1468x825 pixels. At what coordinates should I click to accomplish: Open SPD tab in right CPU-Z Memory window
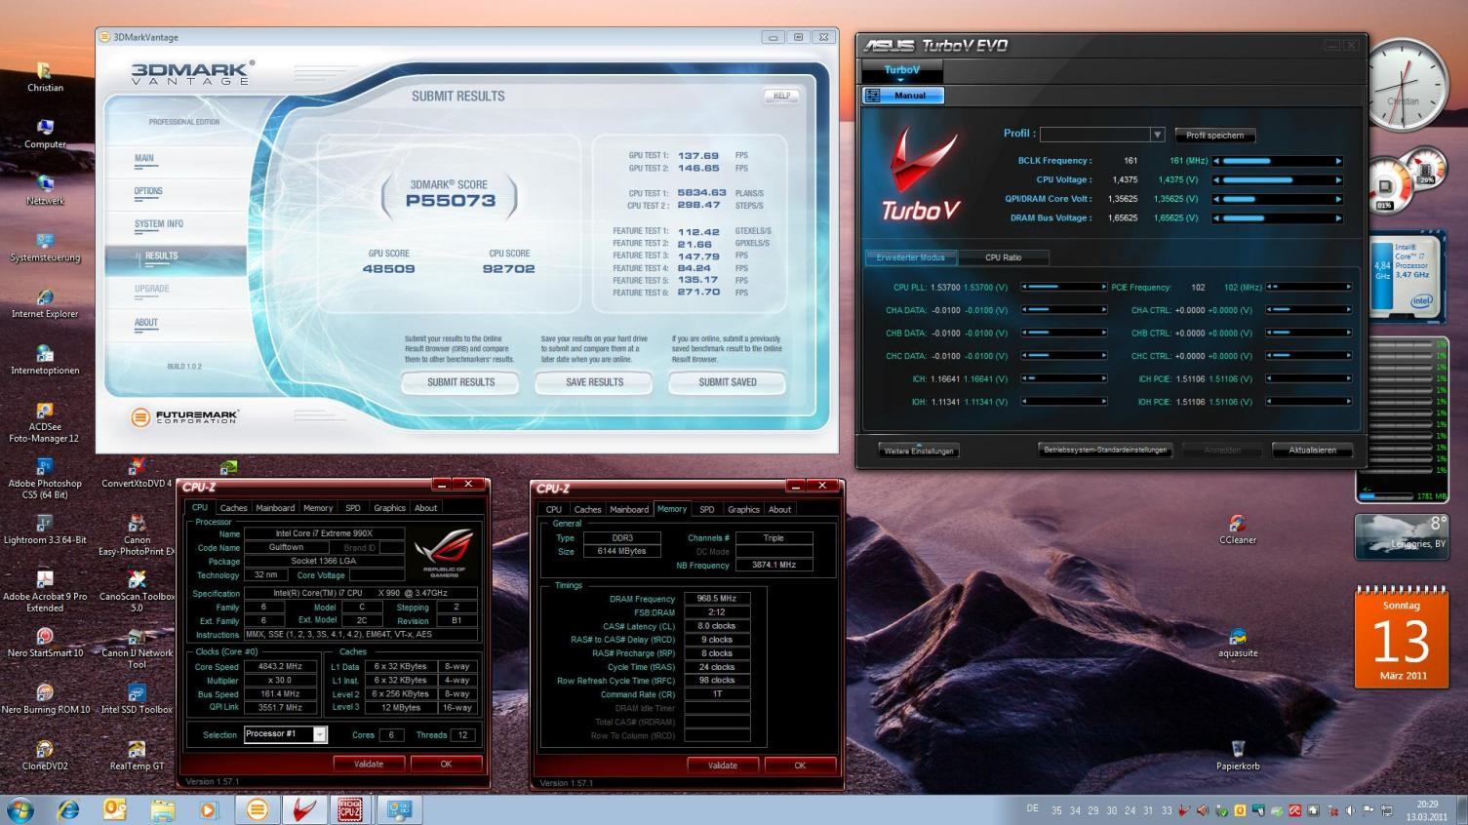point(707,509)
